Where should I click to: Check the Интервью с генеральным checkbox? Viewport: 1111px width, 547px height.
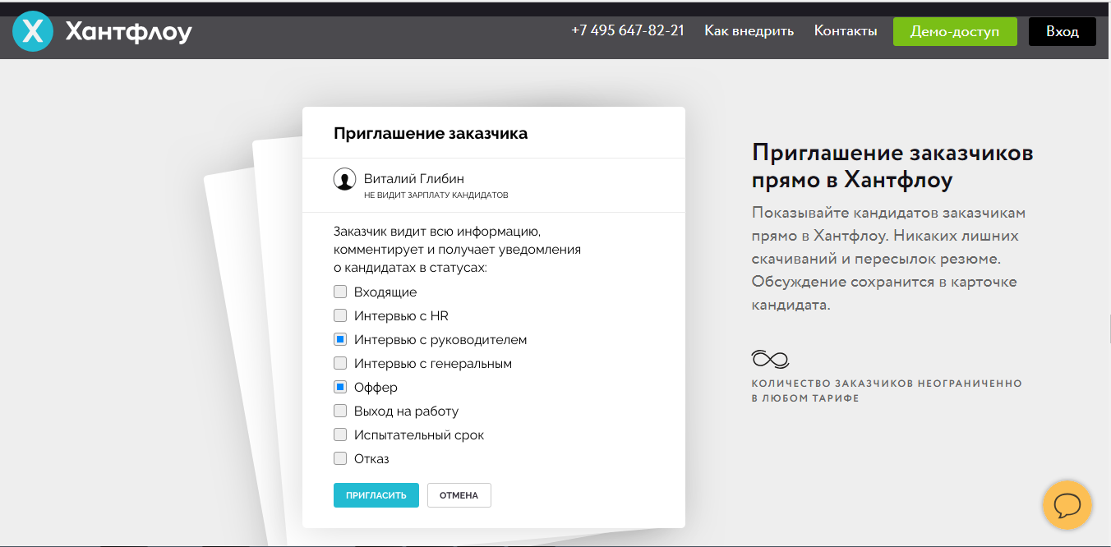[x=340, y=363]
